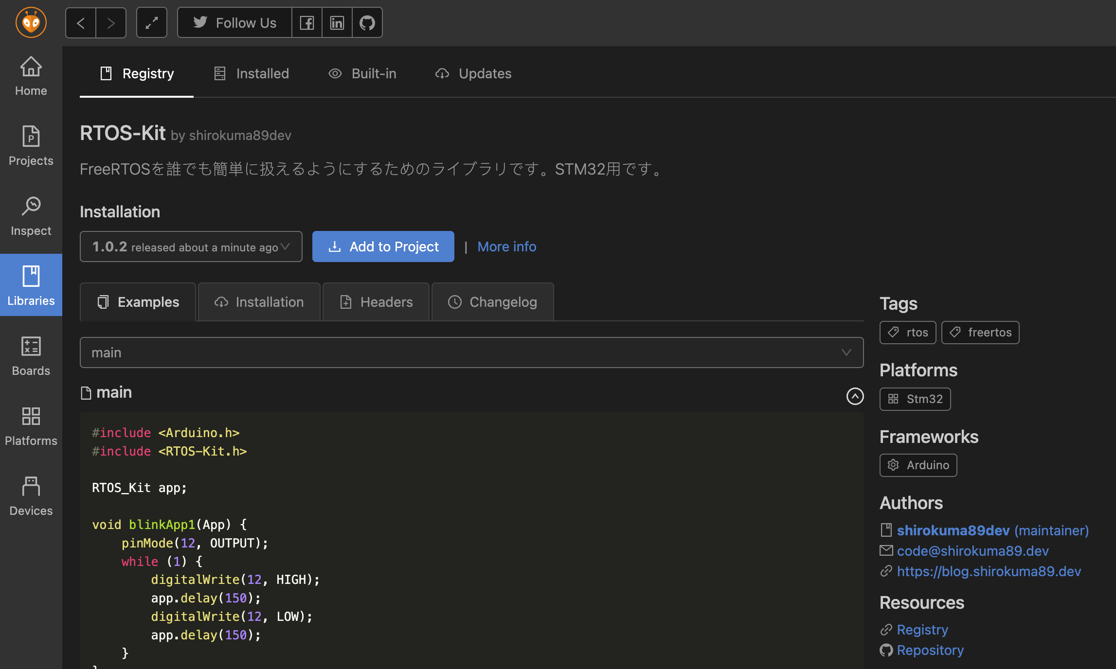Select the rtos tag
Screen dimensions: 1116x669
click(908, 332)
